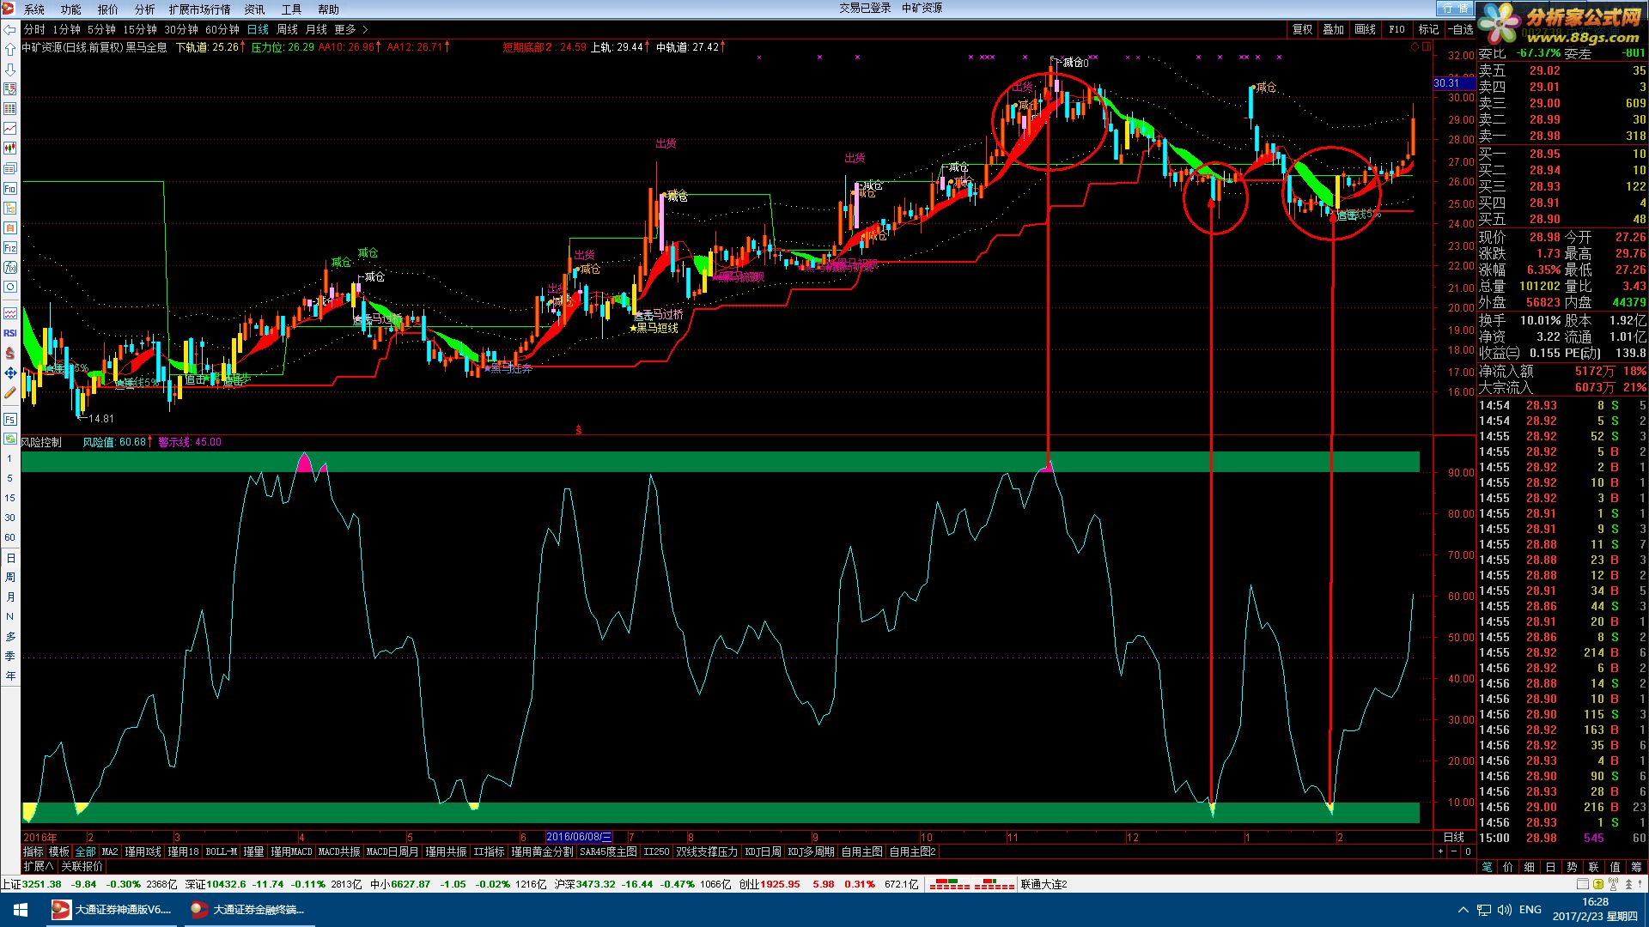Select BOLL-M indicator tab
The image size is (1649, 927).
[222, 851]
